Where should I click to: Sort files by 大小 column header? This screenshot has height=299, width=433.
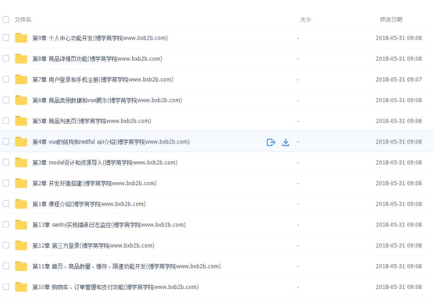305,20
